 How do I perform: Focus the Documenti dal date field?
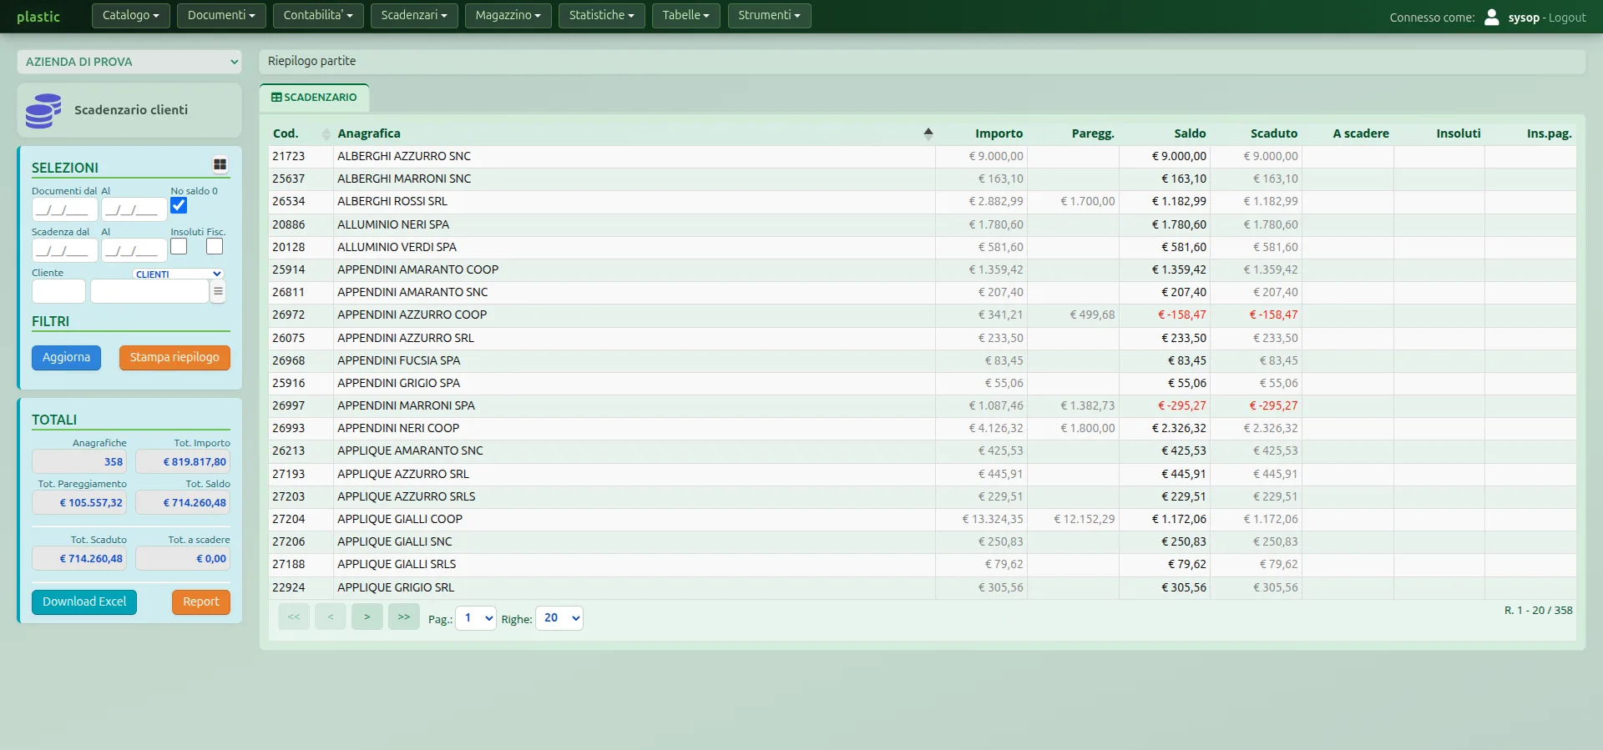click(x=65, y=209)
